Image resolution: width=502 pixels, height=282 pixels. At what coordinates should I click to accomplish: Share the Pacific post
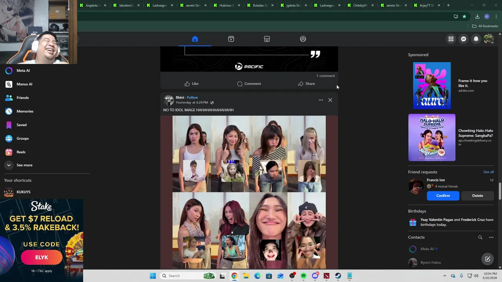(x=306, y=83)
